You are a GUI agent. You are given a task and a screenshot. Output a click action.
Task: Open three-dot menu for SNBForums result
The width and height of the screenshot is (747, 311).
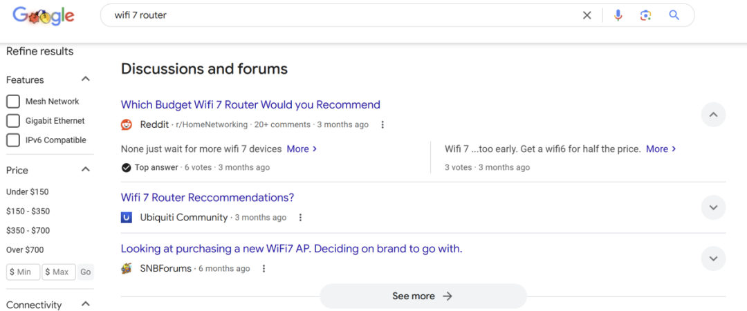264,269
